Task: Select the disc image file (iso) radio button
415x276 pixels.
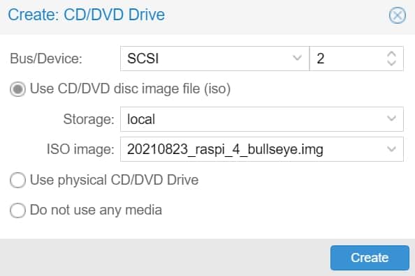Action: (x=17, y=89)
